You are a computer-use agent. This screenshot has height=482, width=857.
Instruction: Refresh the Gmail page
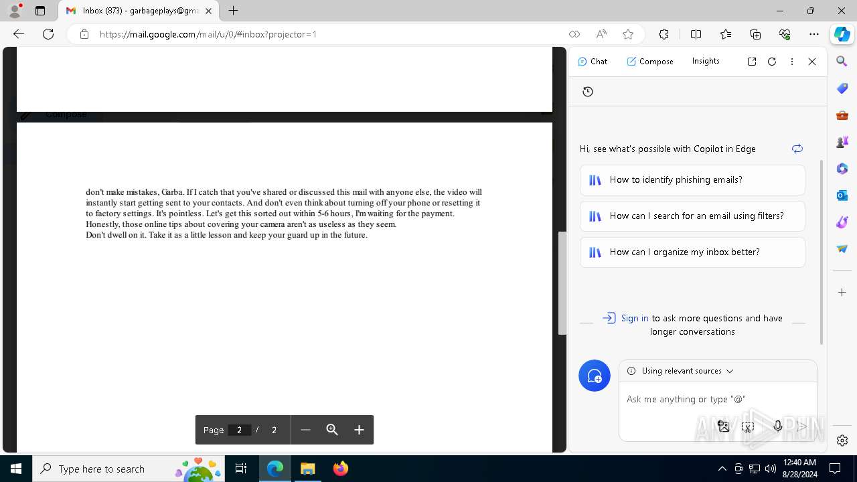pyautogui.click(x=48, y=34)
